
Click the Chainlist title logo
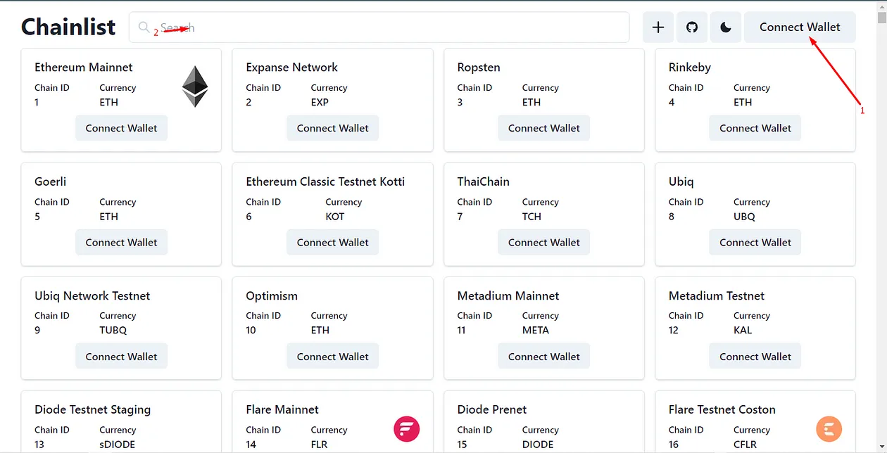pos(68,27)
